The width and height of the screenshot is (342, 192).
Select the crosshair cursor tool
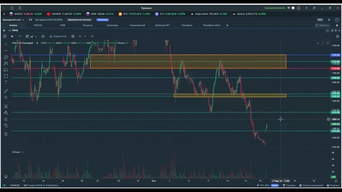[x=6, y=44]
